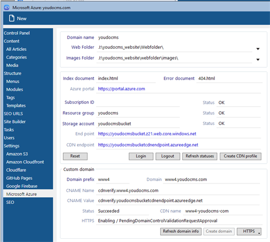Open Amazon Cloudfront settings
This screenshot has width=270, height=242.
tap(25, 162)
